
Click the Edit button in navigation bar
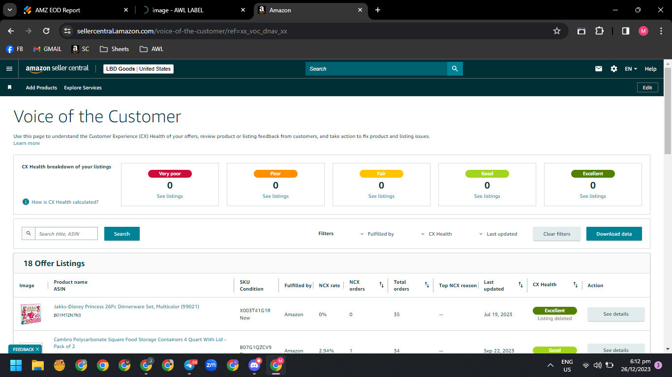(647, 87)
